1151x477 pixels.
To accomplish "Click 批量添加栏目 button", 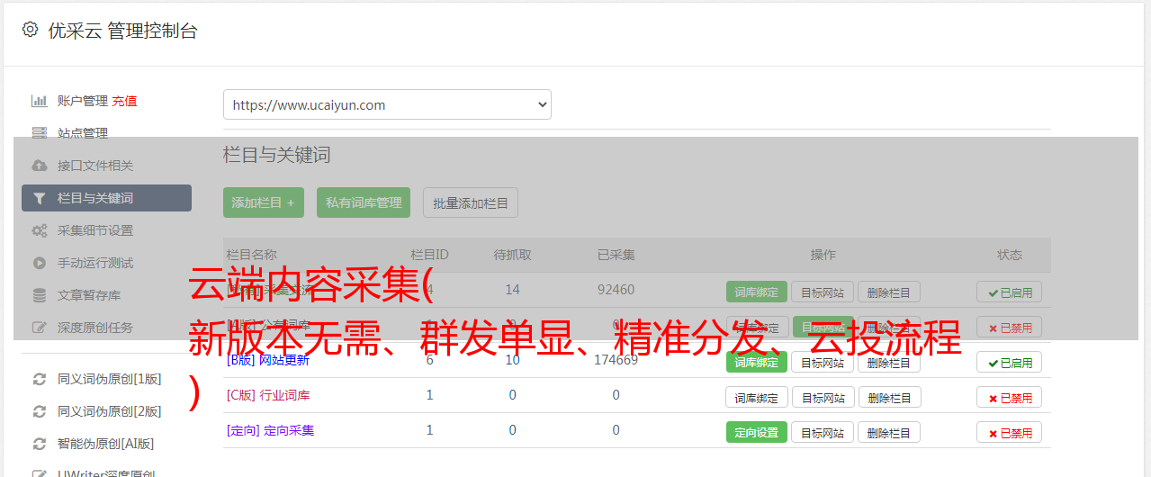I will [x=471, y=202].
